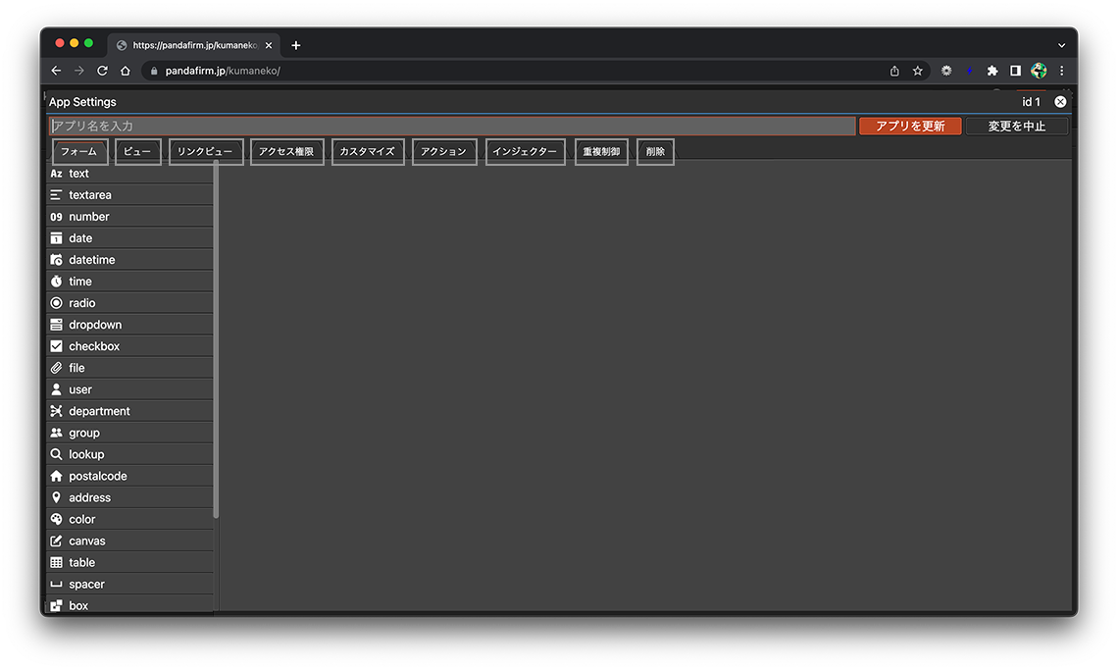The width and height of the screenshot is (1118, 670).
Task: Click the アプリ名を入力 input field
Action: click(451, 126)
